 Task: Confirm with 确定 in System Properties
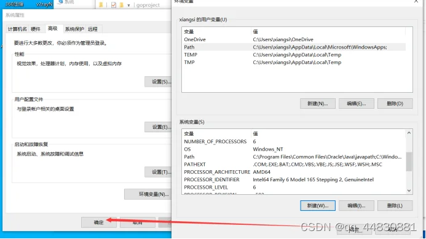(98, 222)
